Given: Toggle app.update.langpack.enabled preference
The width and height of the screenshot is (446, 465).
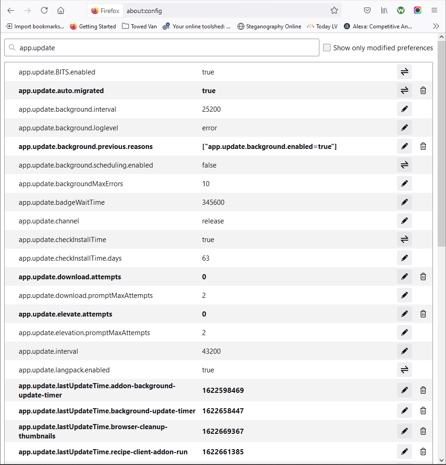Looking at the screenshot, I should (x=404, y=370).
